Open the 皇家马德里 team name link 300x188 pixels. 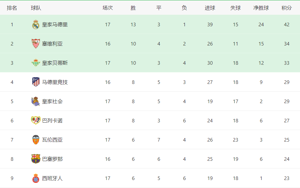click(x=55, y=25)
